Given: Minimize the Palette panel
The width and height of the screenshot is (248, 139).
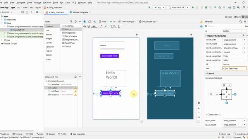Looking at the screenshot, I should coord(80,22).
